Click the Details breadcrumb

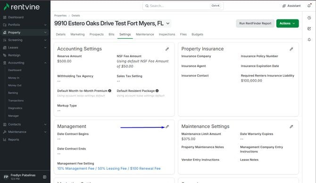click(x=75, y=16)
